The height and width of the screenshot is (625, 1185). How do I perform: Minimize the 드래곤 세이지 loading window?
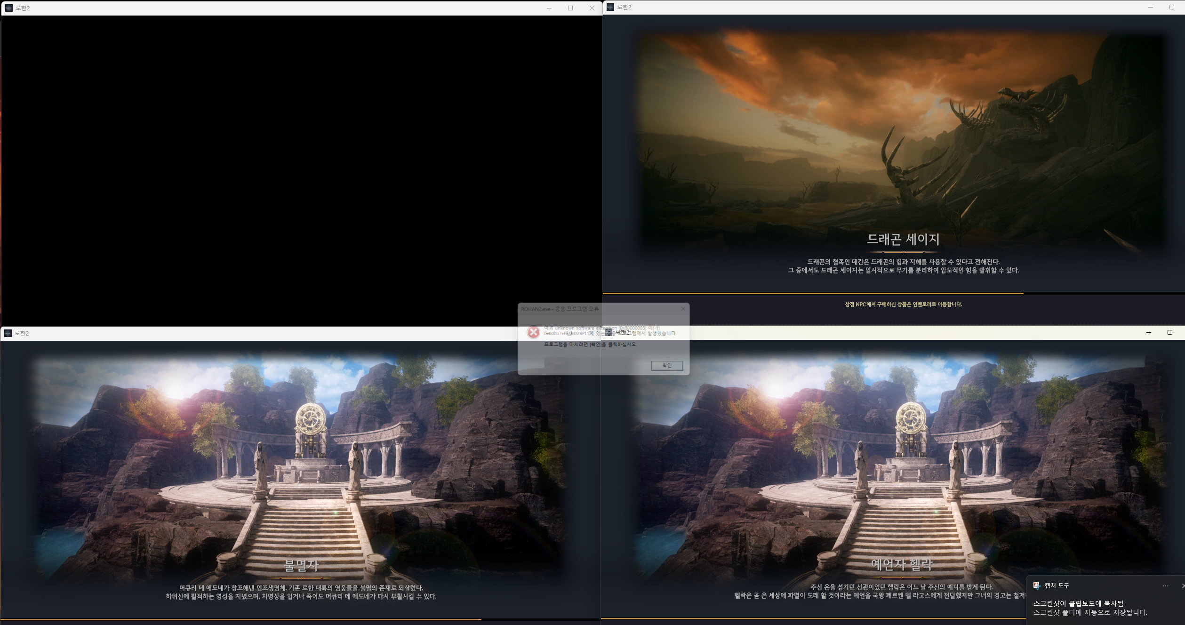(x=1150, y=7)
